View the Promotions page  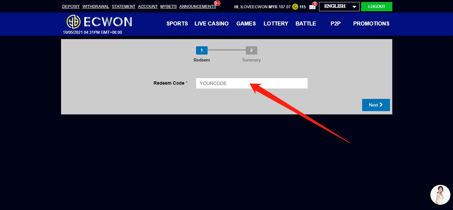point(371,23)
